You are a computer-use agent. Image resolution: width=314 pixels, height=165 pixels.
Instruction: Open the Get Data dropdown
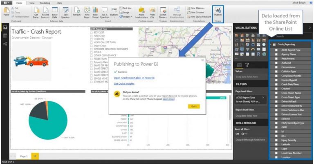click(36, 13)
